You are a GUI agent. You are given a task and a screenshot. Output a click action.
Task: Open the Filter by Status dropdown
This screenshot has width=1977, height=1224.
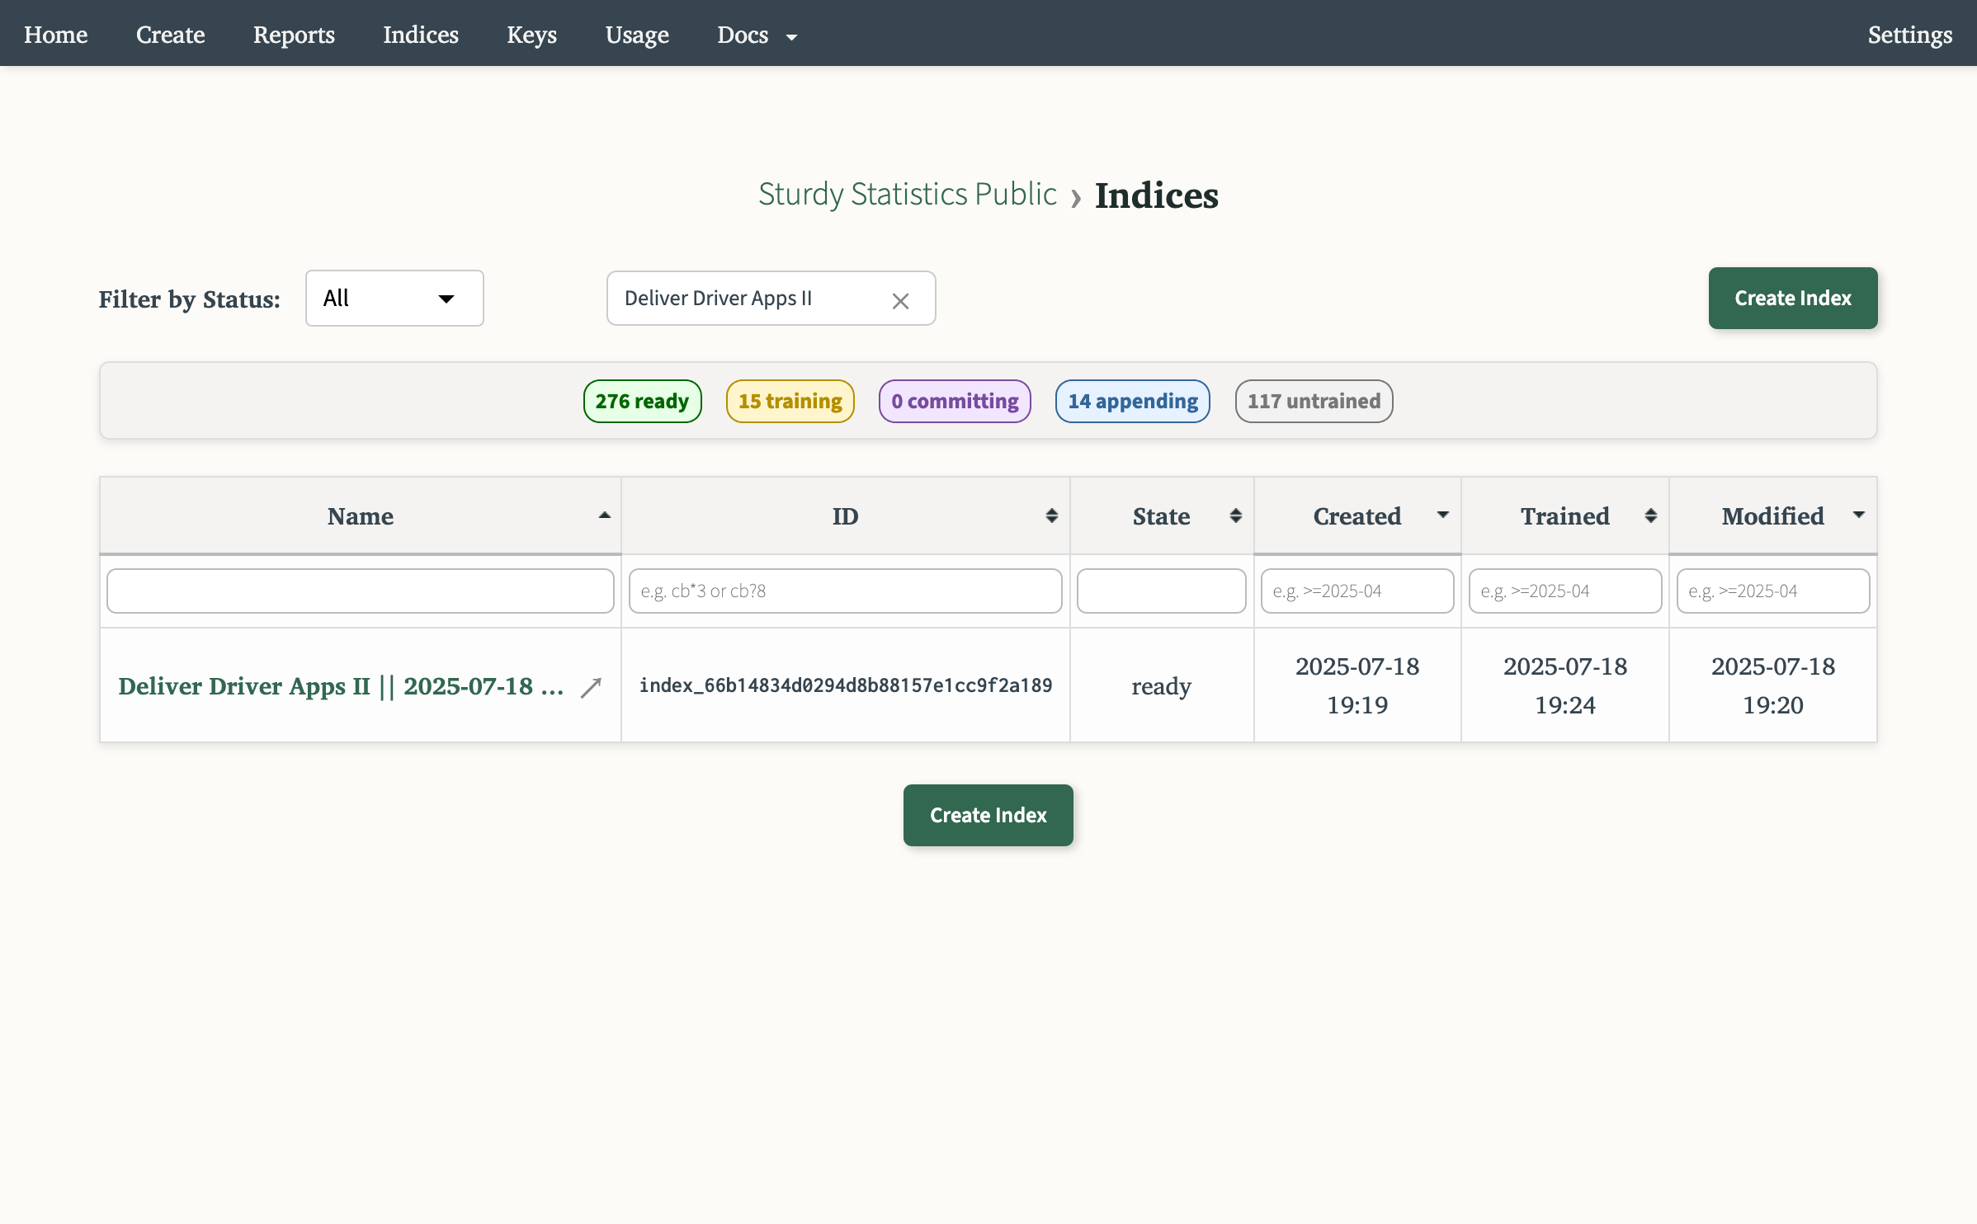(x=394, y=298)
